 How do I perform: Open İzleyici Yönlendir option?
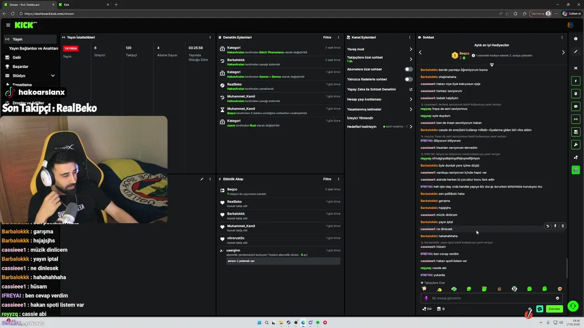(360, 118)
